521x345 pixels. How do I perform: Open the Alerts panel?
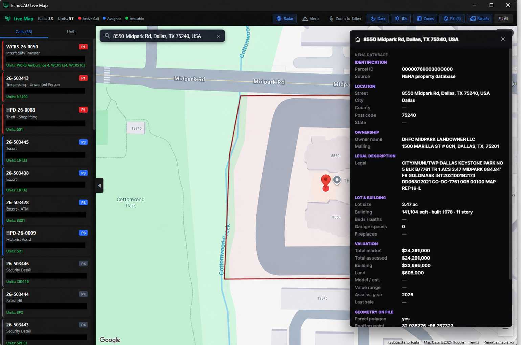(311, 19)
